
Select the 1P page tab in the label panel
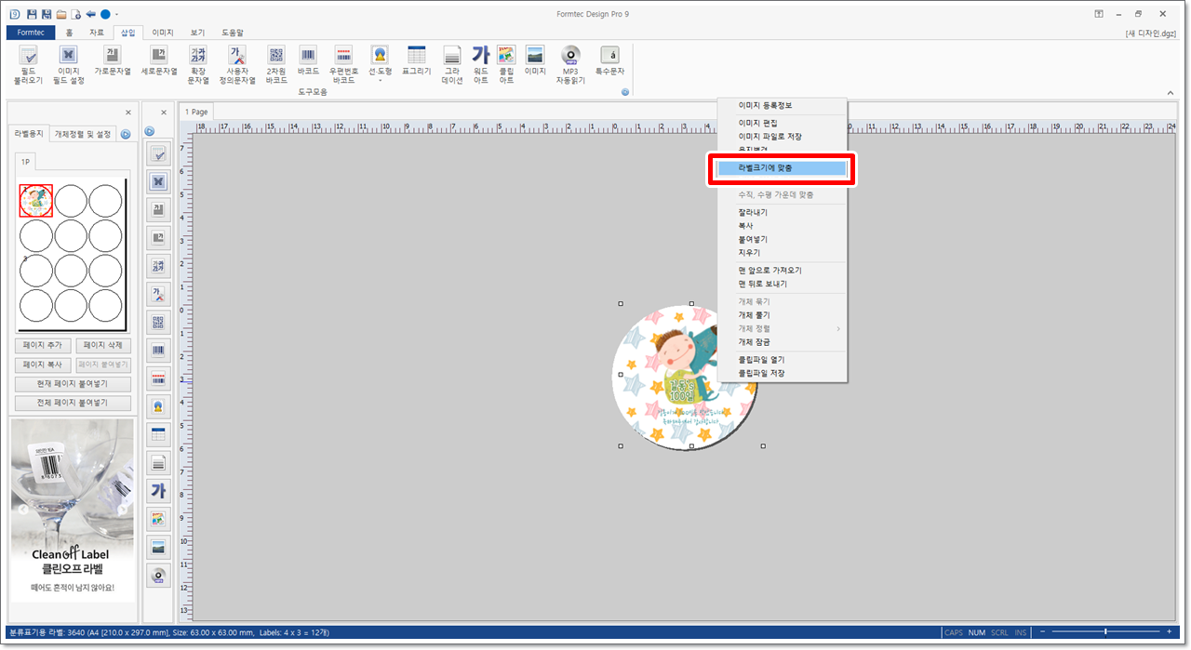click(26, 162)
